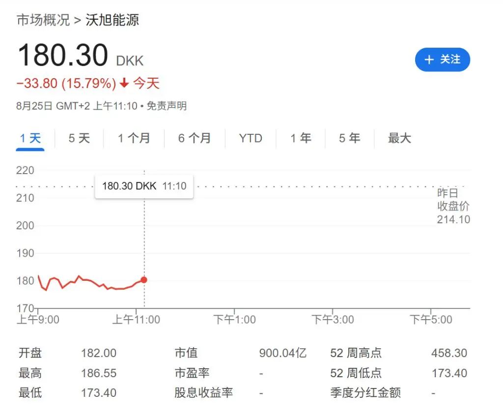Follow the stock with 关注 button
The image size is (503, 418).
[x=443, y=60]
